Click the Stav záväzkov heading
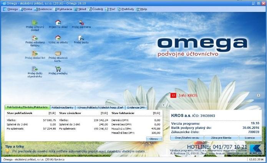Viewport: 267px width, 163px height. [70, 113]
